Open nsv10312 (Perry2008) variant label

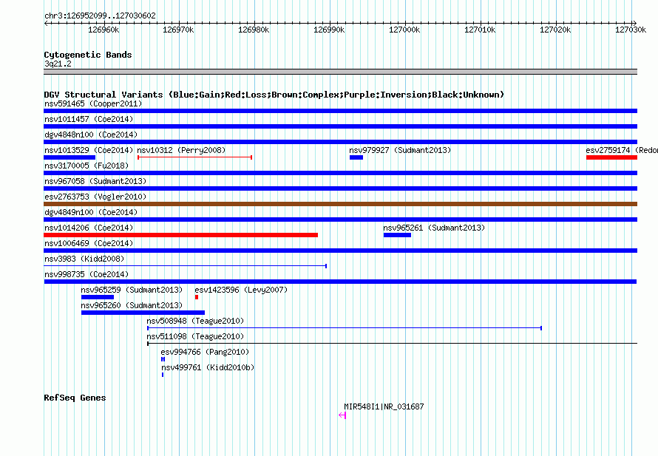pyautogui.click(x=181, y=150)
